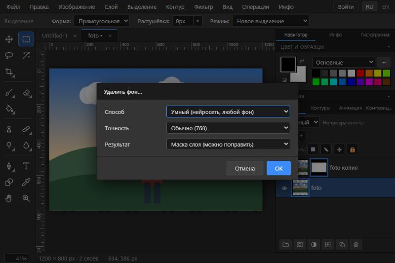The image size is (395, 263).
Task: Select the Zoom magnifier tool
Action: pyautogui.click(x=26, y=198)
